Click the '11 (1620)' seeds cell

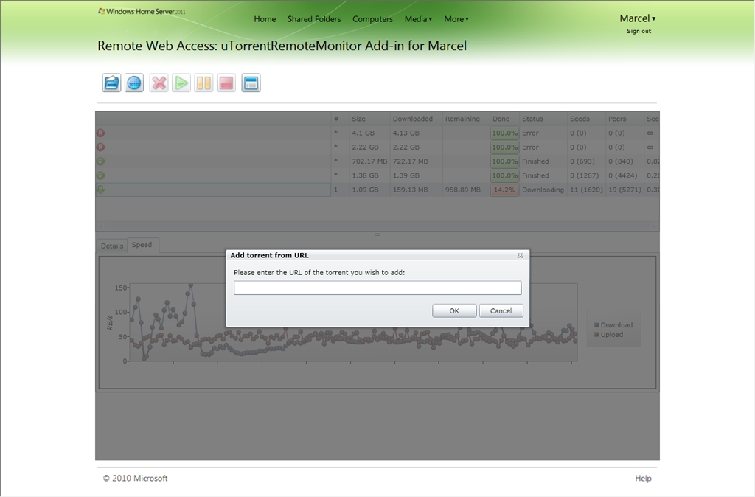pos(586,190)
